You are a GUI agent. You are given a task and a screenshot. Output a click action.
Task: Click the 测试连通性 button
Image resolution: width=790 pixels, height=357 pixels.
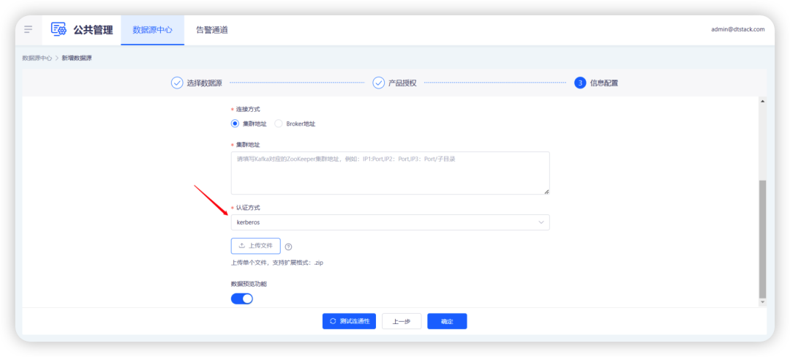349,321
